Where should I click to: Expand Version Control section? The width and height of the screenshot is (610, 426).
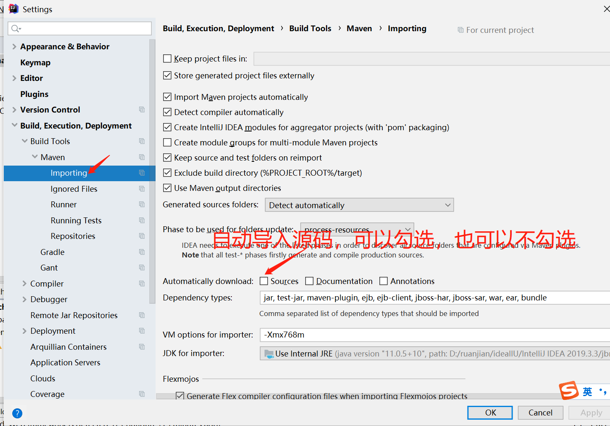(x=14, y=110)
